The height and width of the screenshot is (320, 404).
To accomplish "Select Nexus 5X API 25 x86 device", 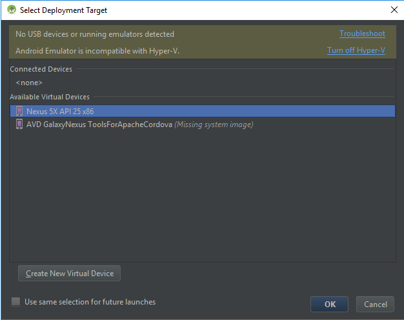I will pos(203,111).
